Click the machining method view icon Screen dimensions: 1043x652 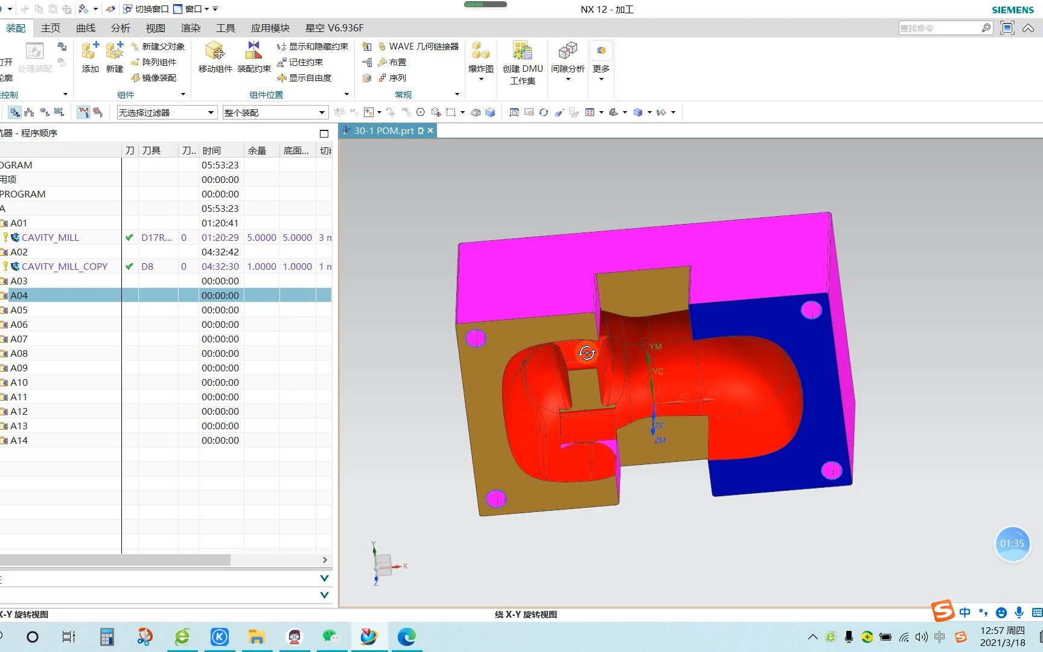click(x=59, y=112)
